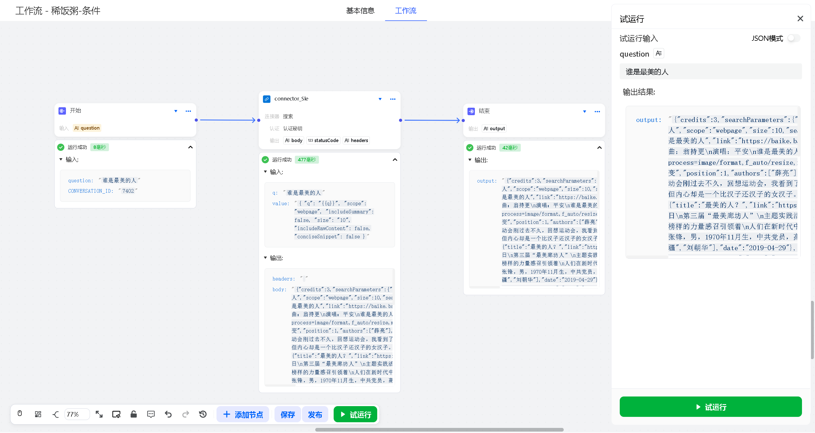The height and width of the screenshot is (433, 815).
Task: Toggle the canvas lock icon
Action: click(x=134, y=414)
